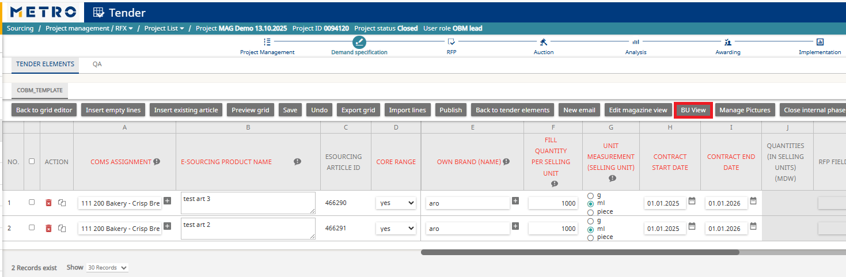Open calendar for row 1 contract start date
Screen dimensions: 846x277
[x=692, y=201]
